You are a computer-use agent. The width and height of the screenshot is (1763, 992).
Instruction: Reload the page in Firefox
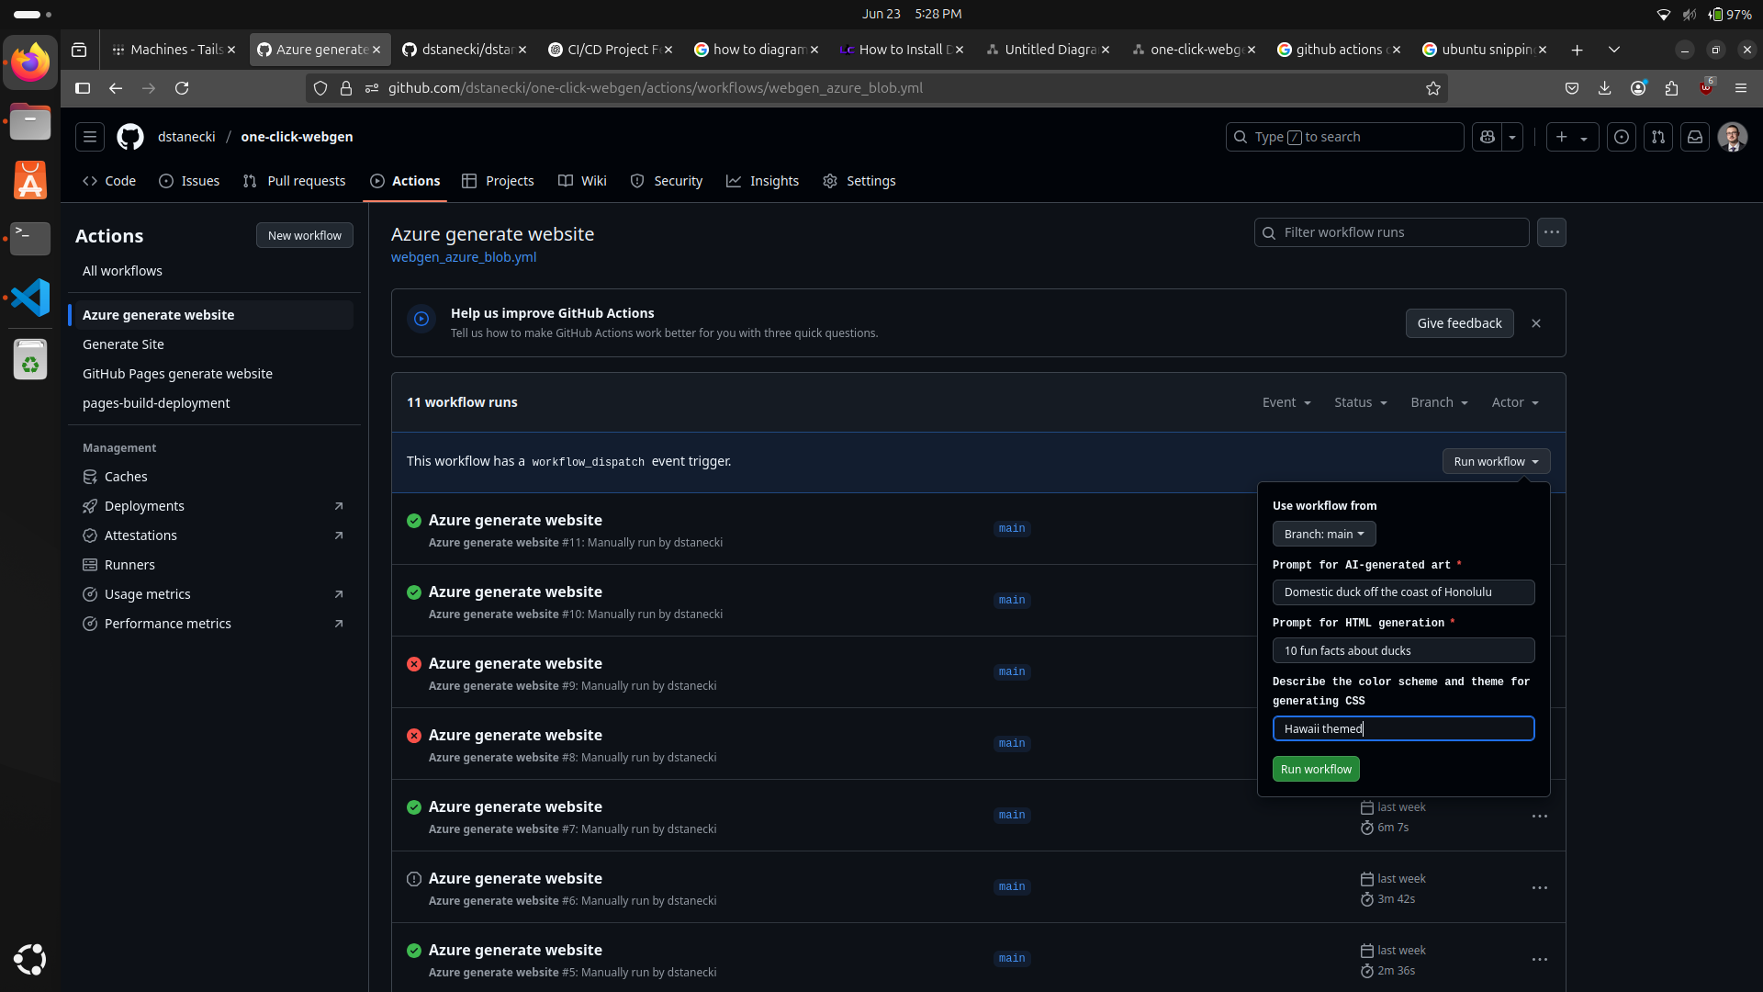click(x=182, y=88)
